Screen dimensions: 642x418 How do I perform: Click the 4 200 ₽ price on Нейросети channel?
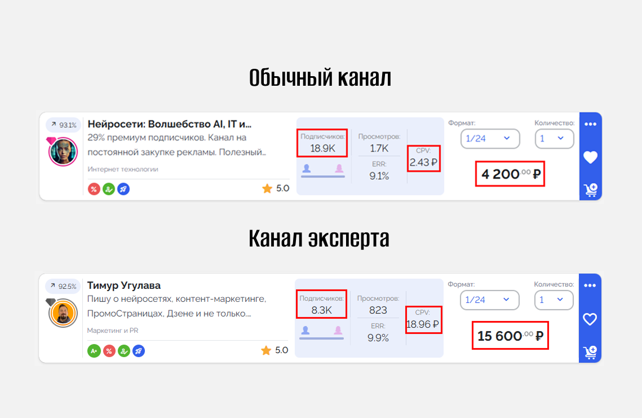(510, 174)
